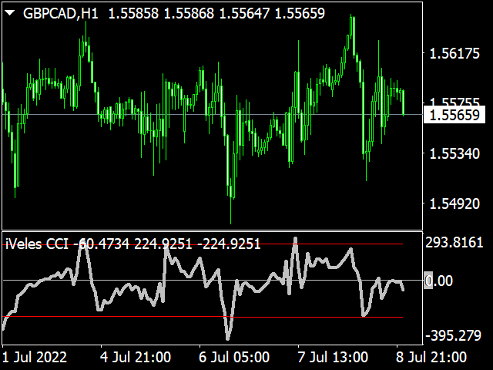
Task: Click the current price tag 1.55659
Action: coord(454,115)
